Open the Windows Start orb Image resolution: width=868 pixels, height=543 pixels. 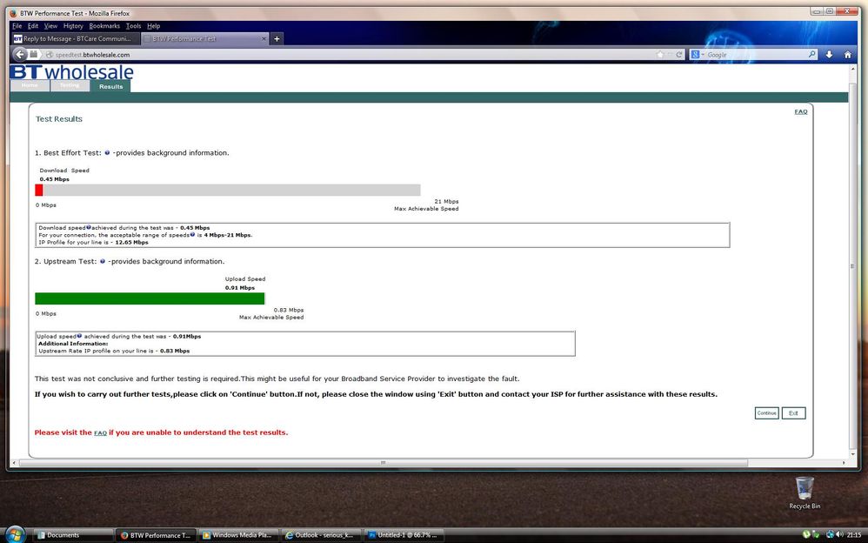(x=15, y=534)
